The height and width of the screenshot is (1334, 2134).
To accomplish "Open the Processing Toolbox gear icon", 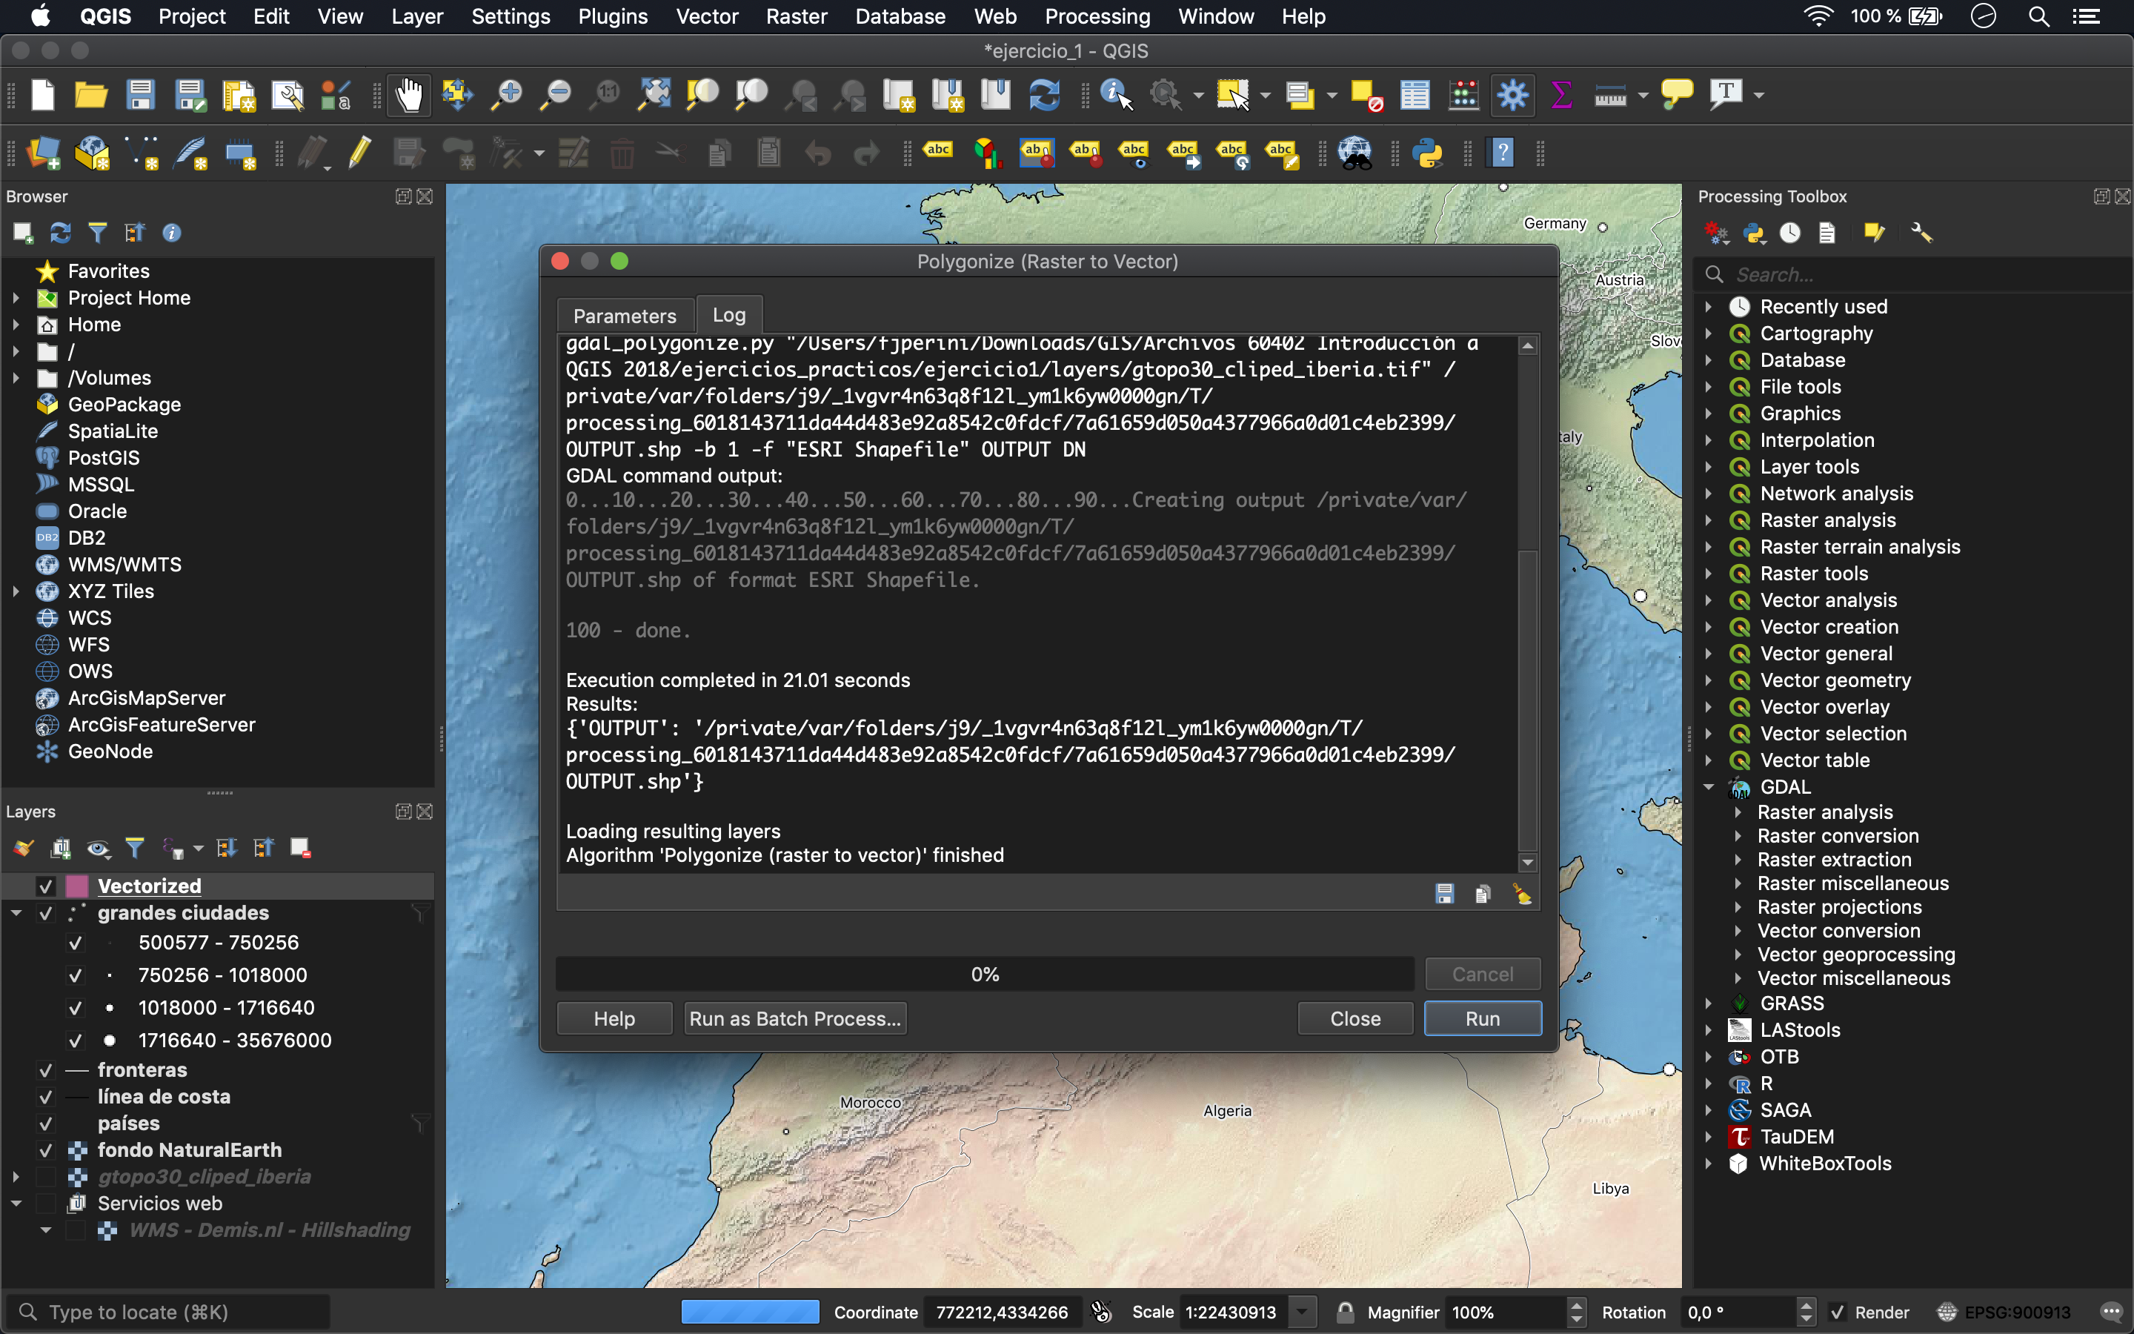I will pyautogui.click(x=1512, y=94).
